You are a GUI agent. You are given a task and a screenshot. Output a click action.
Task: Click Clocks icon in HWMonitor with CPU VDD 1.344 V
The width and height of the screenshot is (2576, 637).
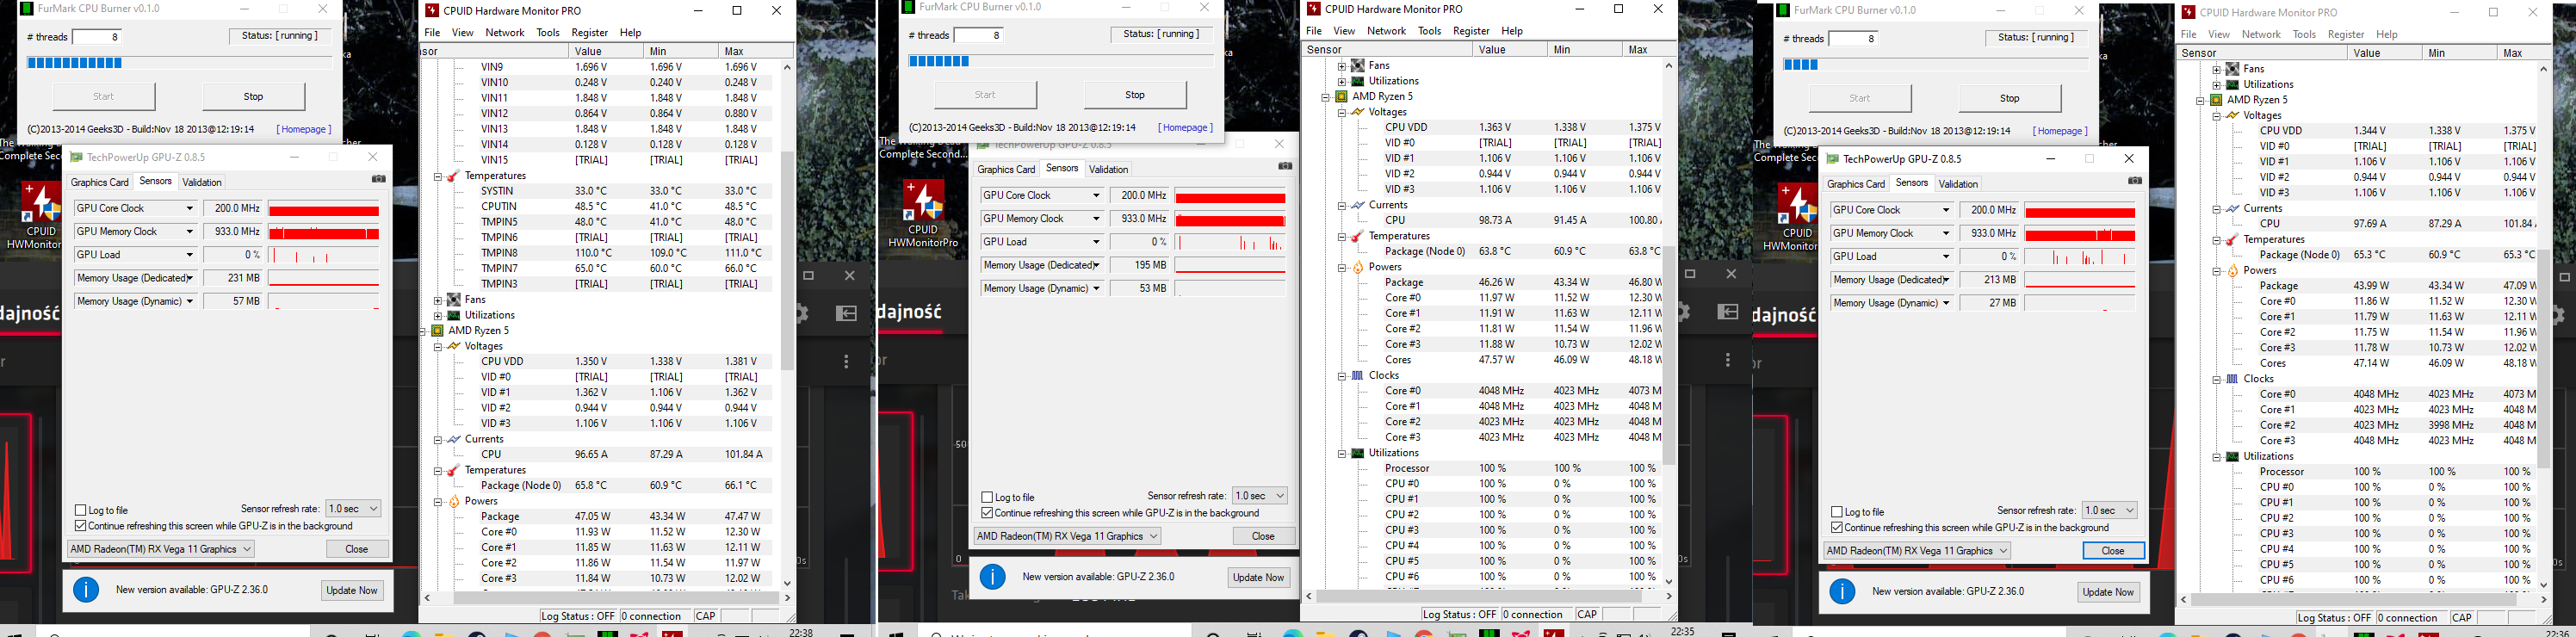pos(2232,379)
